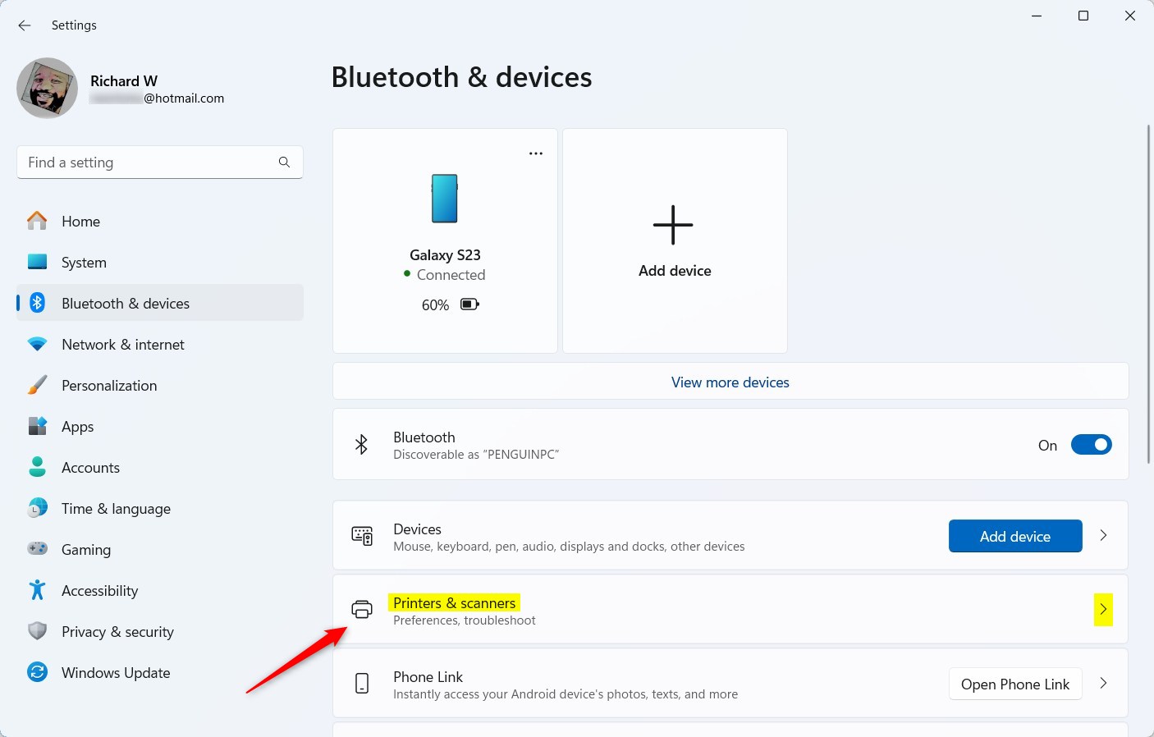1154x737 pixels.
Task: Click the Phone Link row title
Action: click(428, 677)
